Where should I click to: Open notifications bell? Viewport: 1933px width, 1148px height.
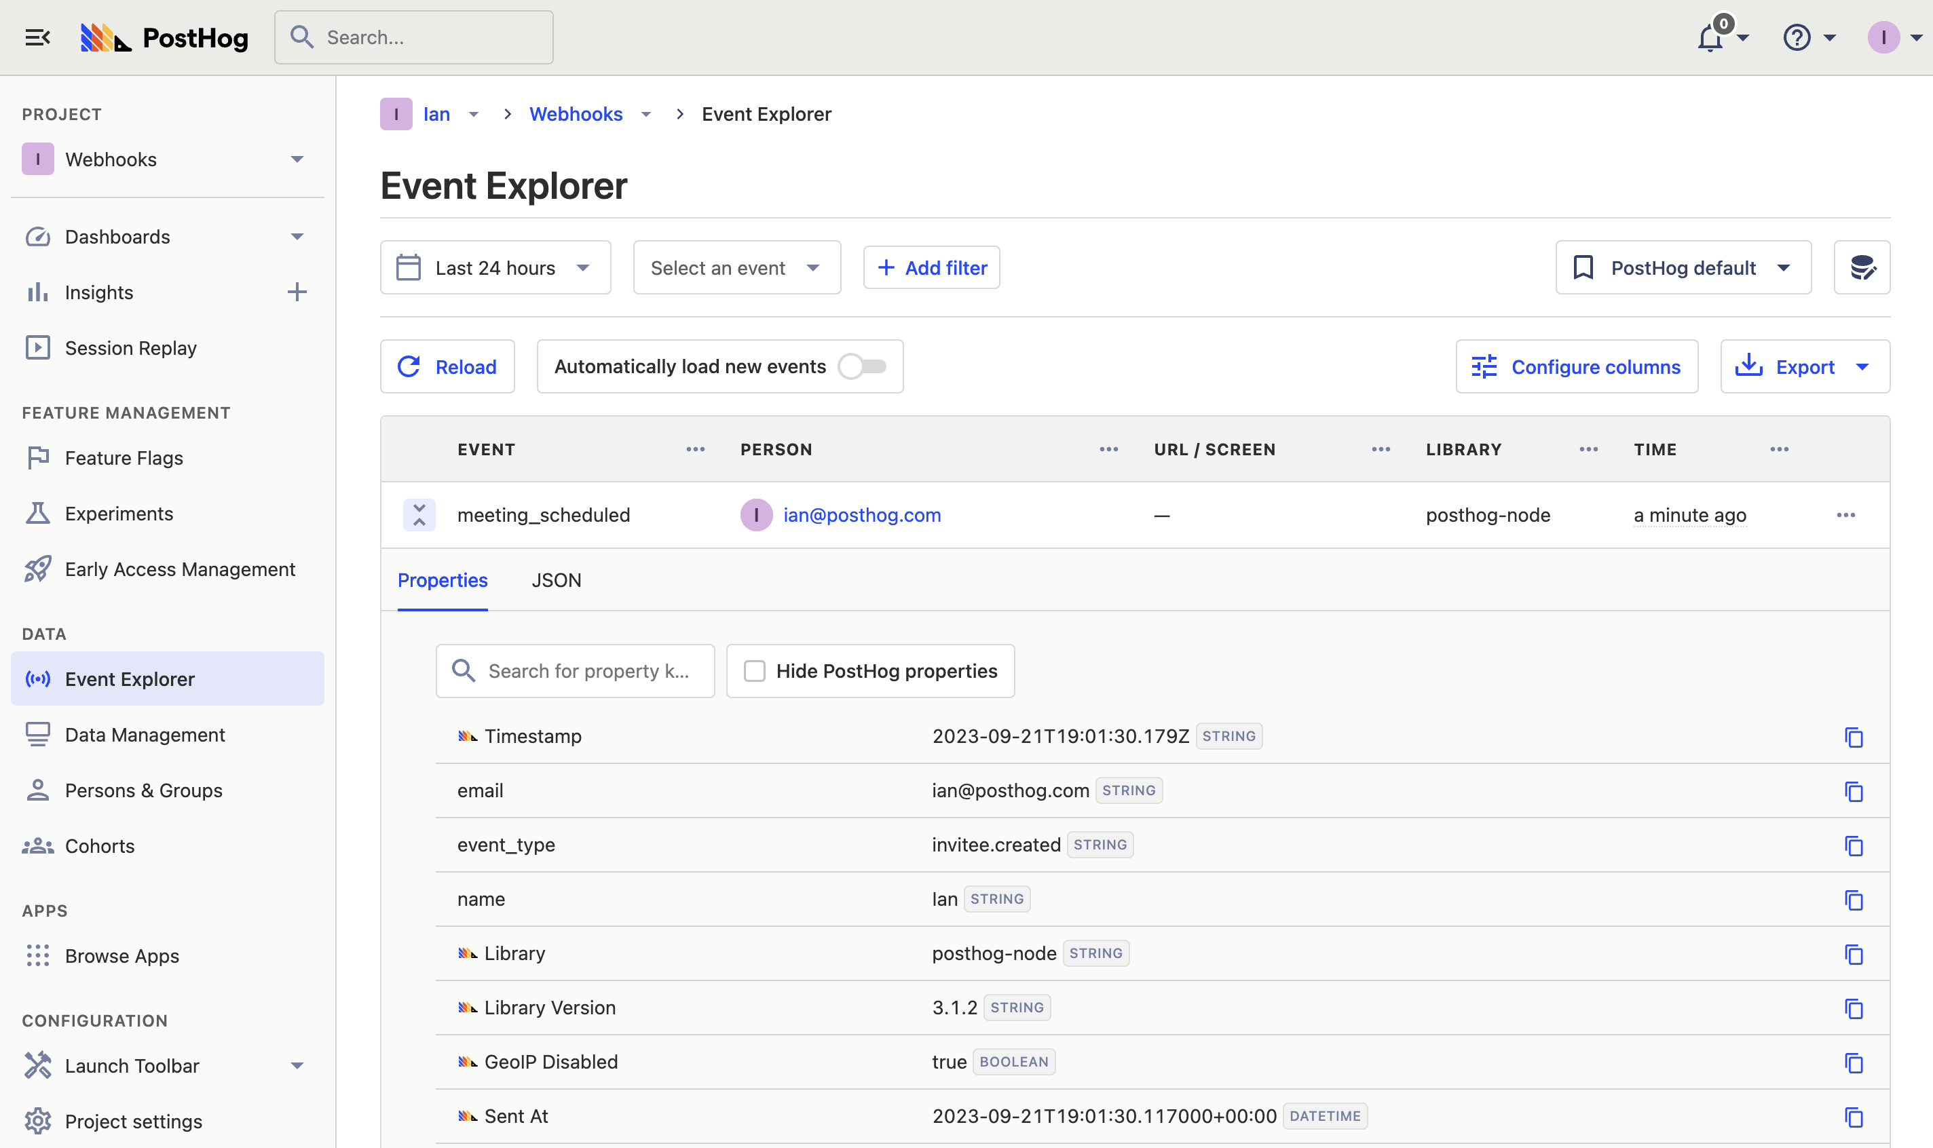1712,37
